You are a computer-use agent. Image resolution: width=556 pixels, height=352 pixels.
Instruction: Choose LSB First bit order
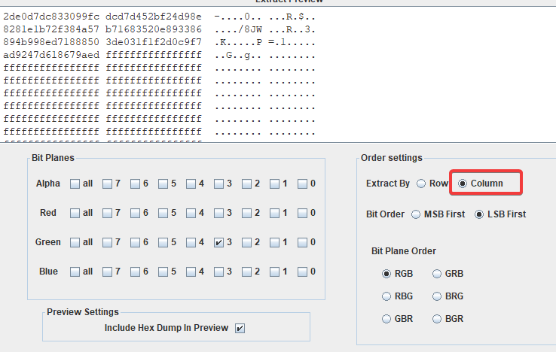click(x=479, y=214)
